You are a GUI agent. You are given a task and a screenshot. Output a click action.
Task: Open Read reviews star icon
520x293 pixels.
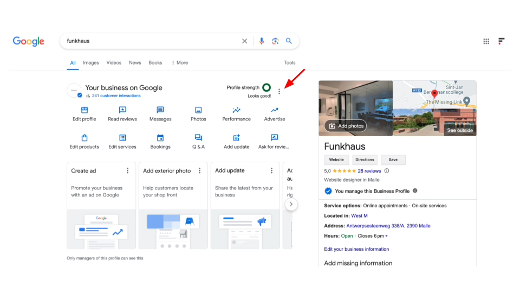[x=122, y=110]
